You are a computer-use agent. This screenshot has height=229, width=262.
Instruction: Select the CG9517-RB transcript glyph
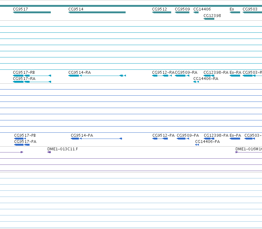[x=32, y=76]
